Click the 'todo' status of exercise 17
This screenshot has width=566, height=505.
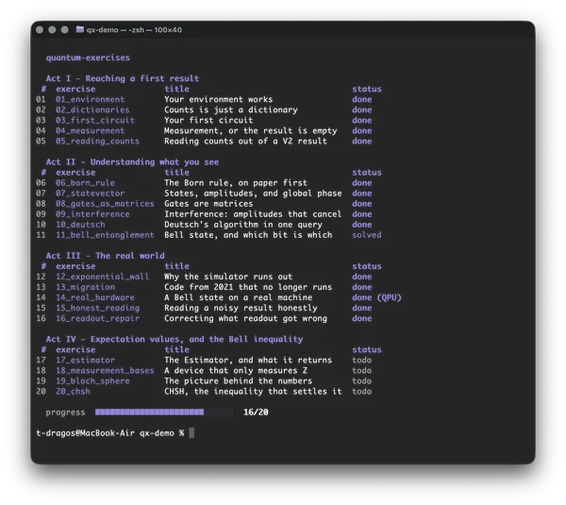click(361, 361)
